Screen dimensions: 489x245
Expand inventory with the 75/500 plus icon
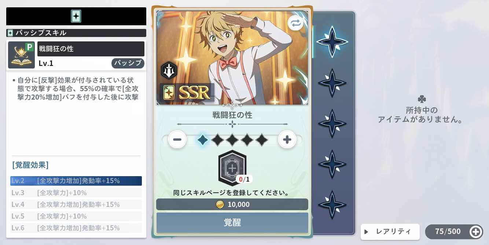coord(475,231)
